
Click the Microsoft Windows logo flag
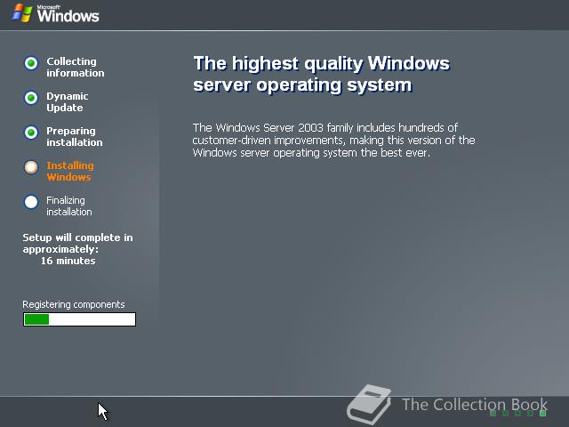click(22, 14)
